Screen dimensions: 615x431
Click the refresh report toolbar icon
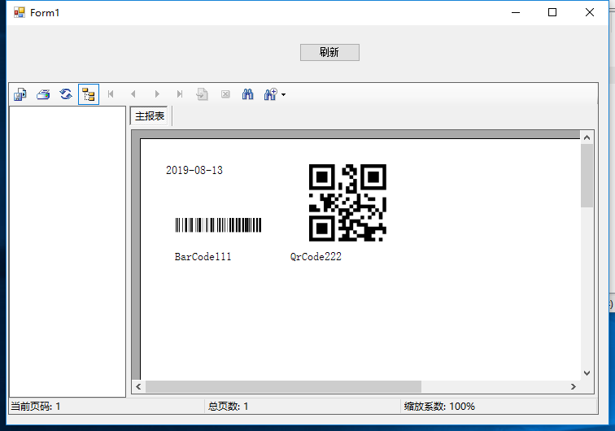pos(66,94)
